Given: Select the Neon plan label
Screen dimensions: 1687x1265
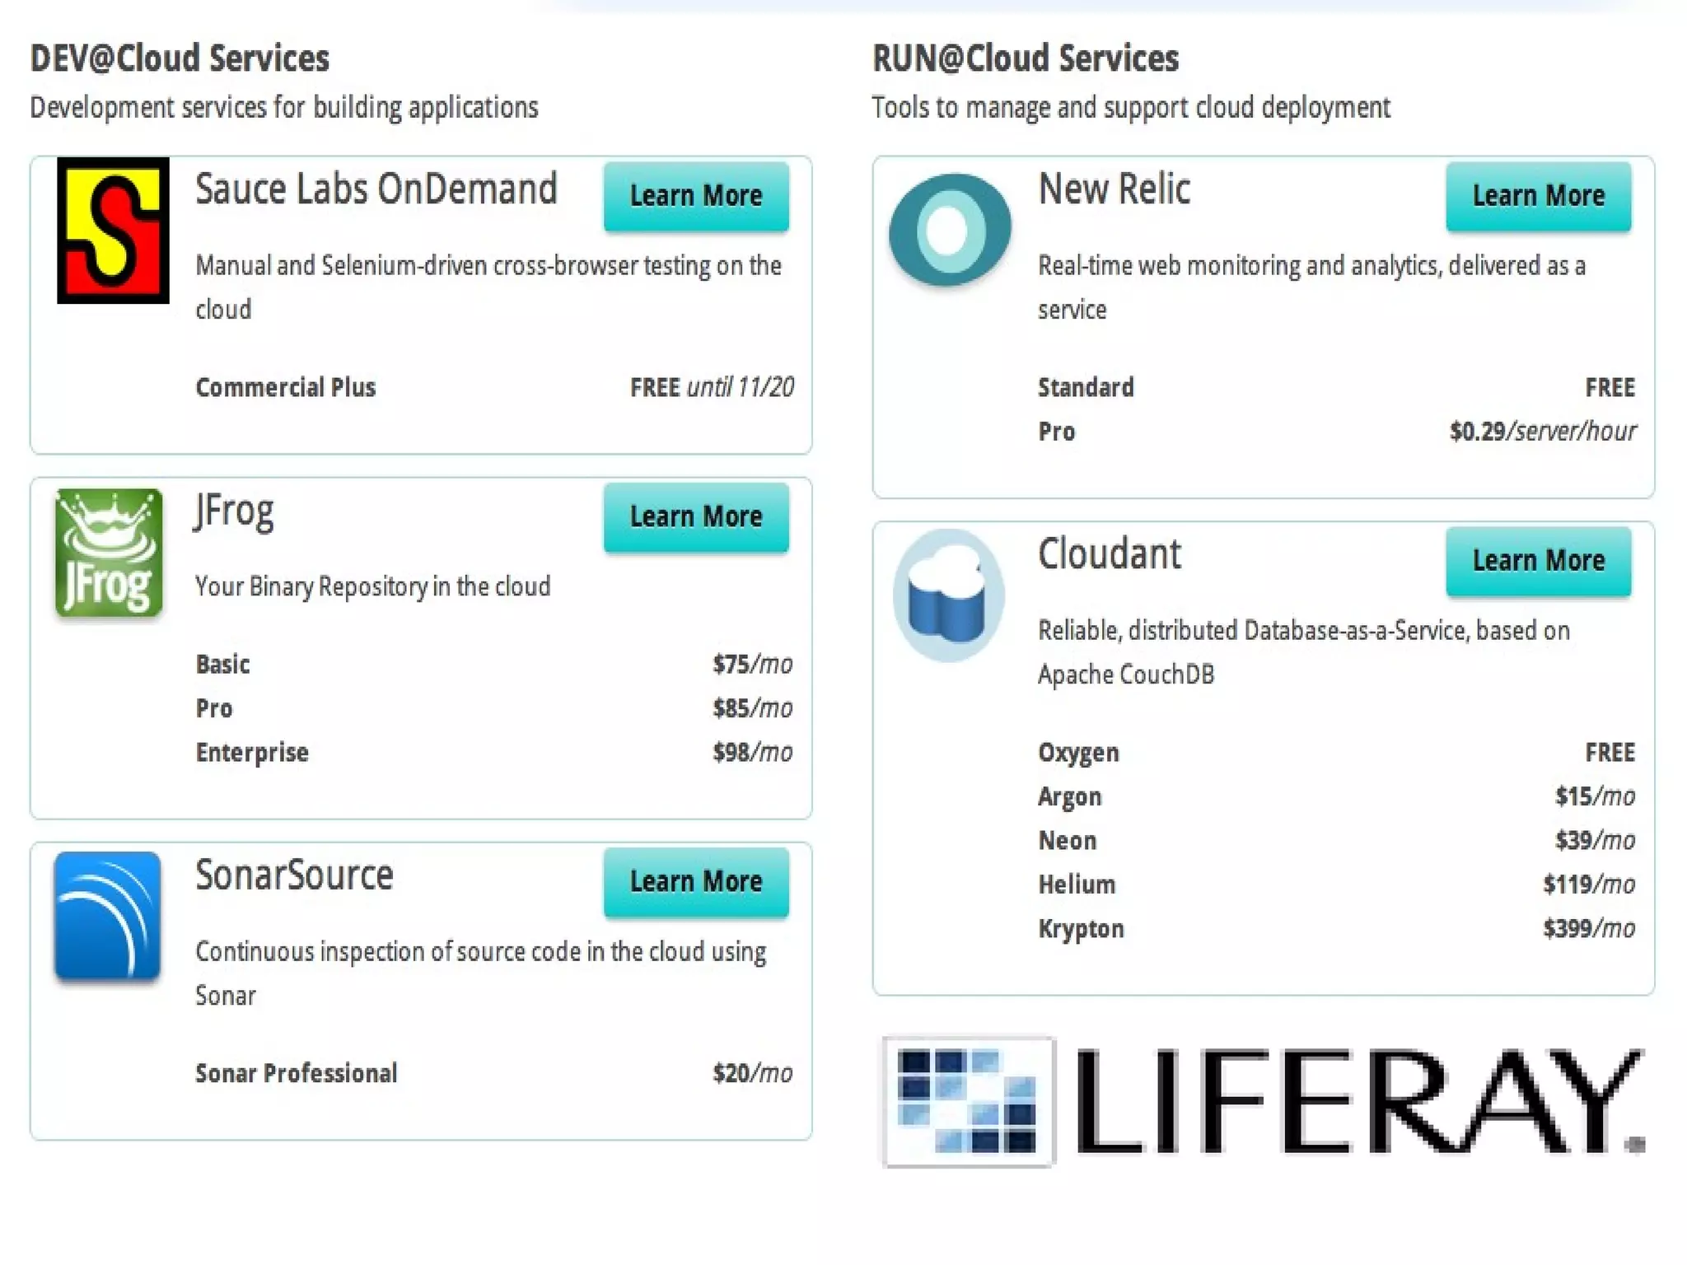Looking at the screenshot, I should click(x=1068, y=841).
